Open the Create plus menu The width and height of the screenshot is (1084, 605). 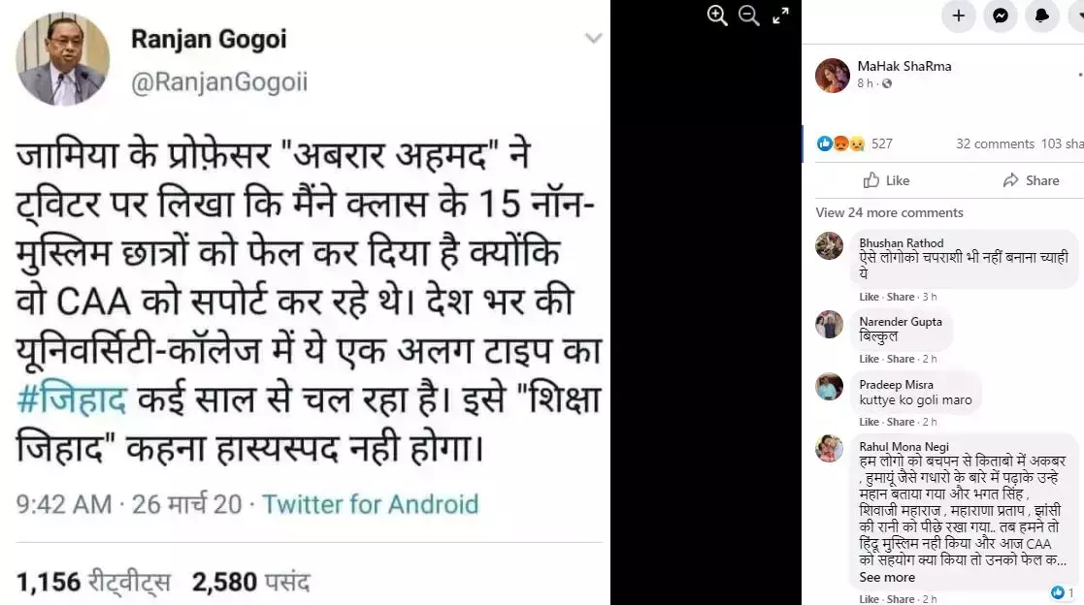tap(959, 16)
